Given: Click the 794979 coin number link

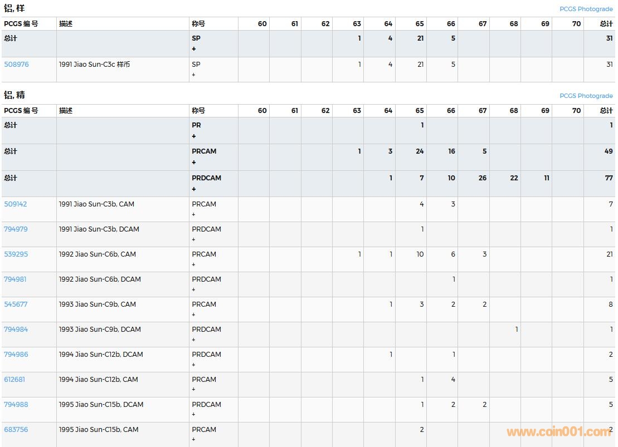Looking at the screenshot, I should coord(16,229).
